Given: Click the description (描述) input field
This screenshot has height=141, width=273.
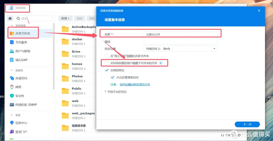Looking at the screenshot, I should 180,42.
